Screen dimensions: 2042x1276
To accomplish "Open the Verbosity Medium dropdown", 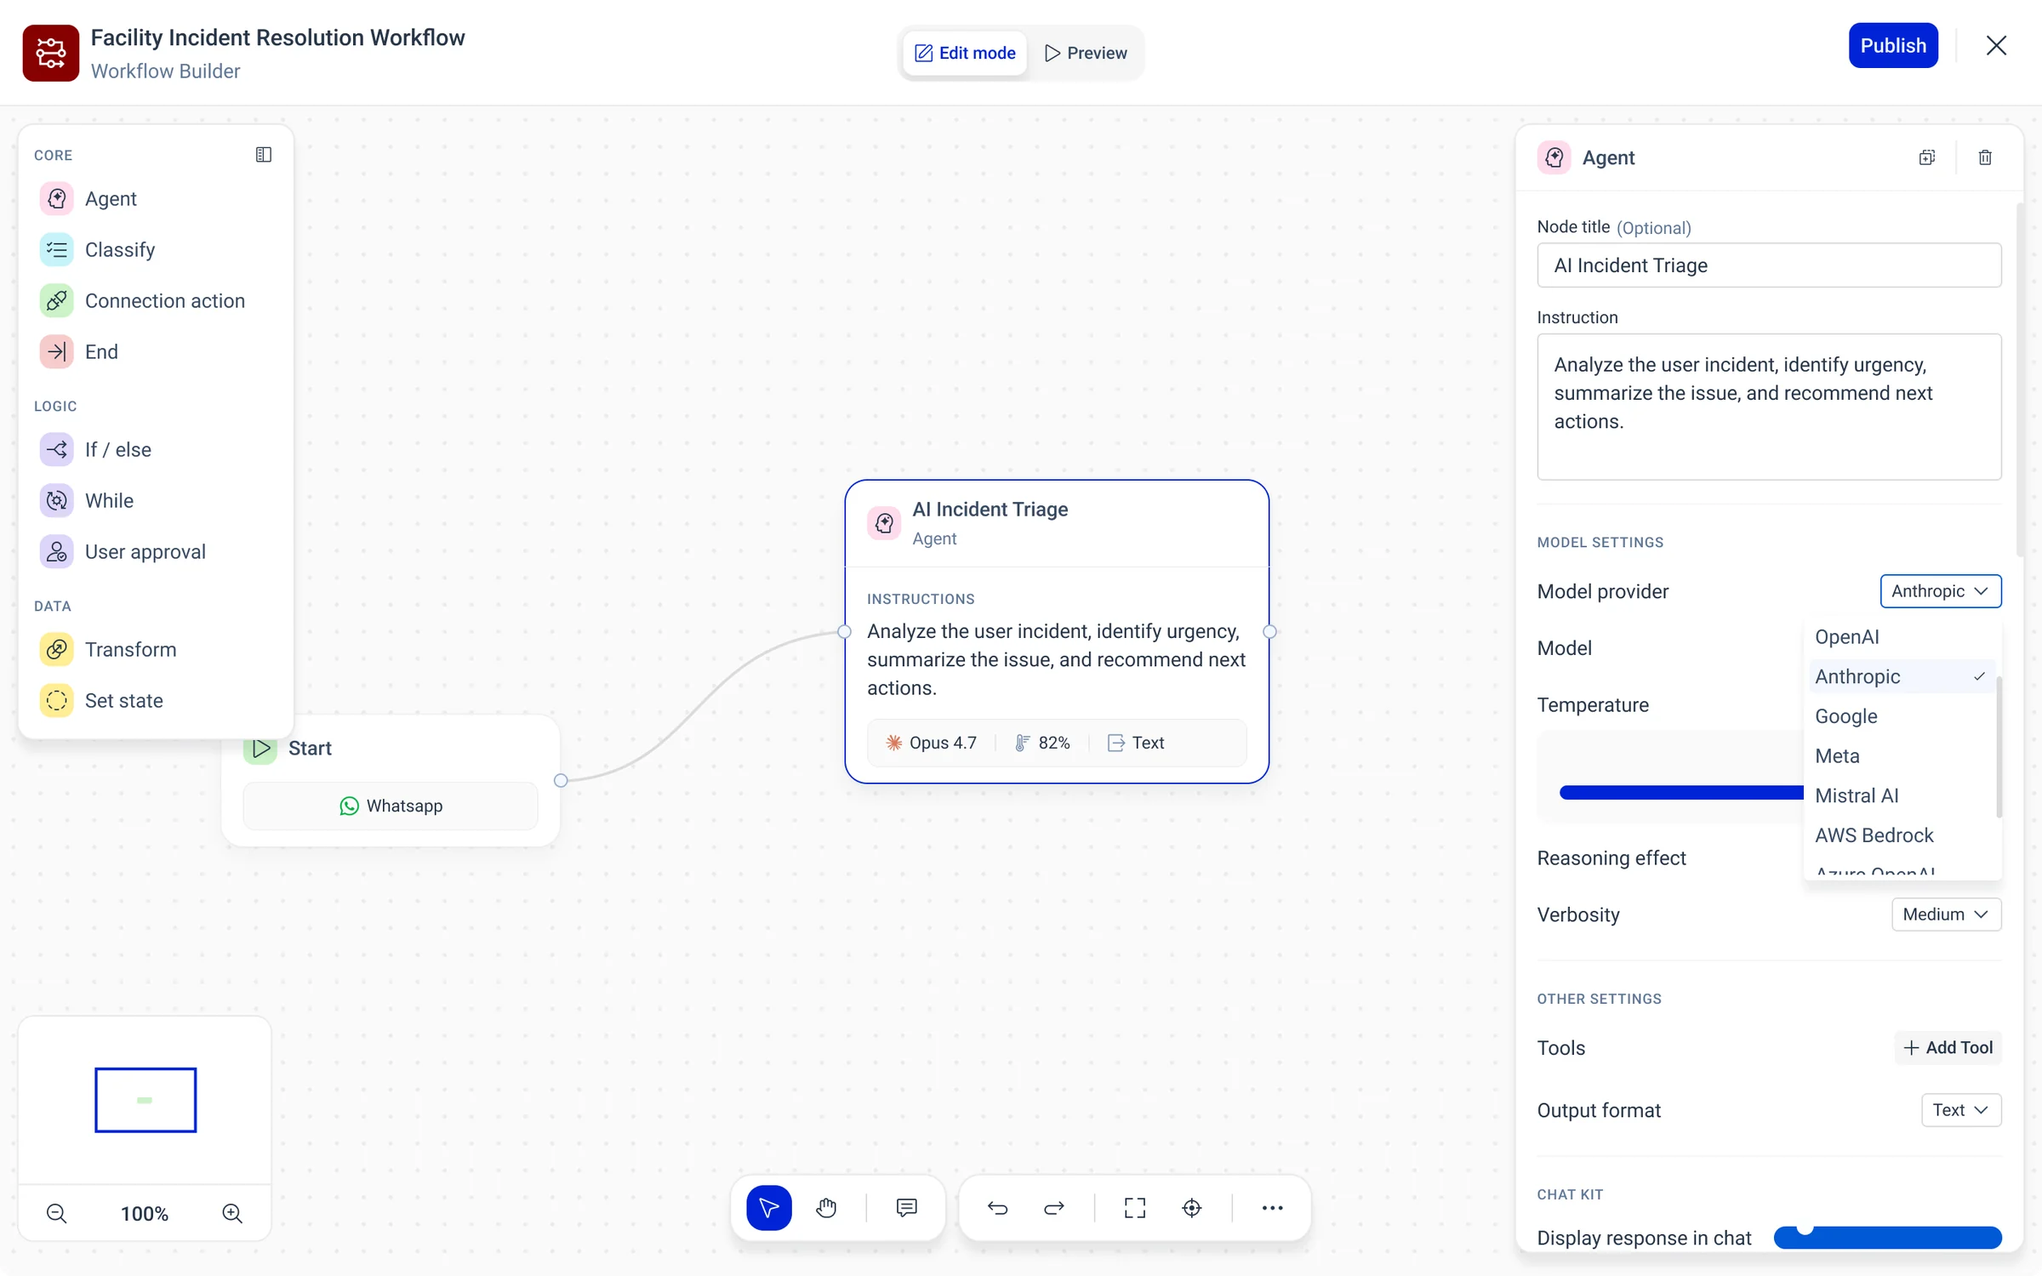I will pos(1947,914).
